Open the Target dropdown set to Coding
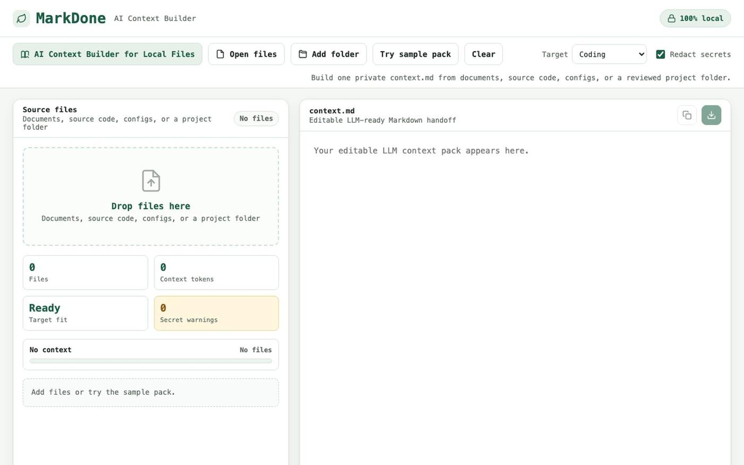The width and height of the screenshot is (744, 465). pyautogui.click(x=609, y=54)
